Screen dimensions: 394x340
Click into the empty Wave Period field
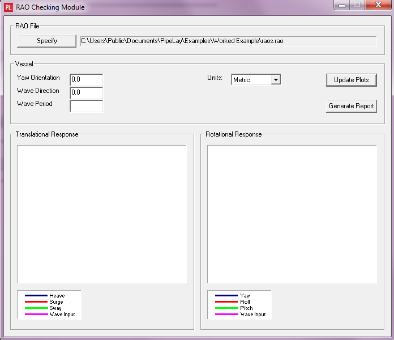(86, 106)
